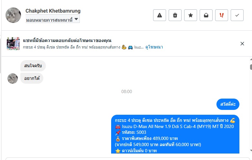Viewport: 252px width, 160px height.
Task: Mark conversation unread with envelope icon
Action: click(x=206, y=15)
